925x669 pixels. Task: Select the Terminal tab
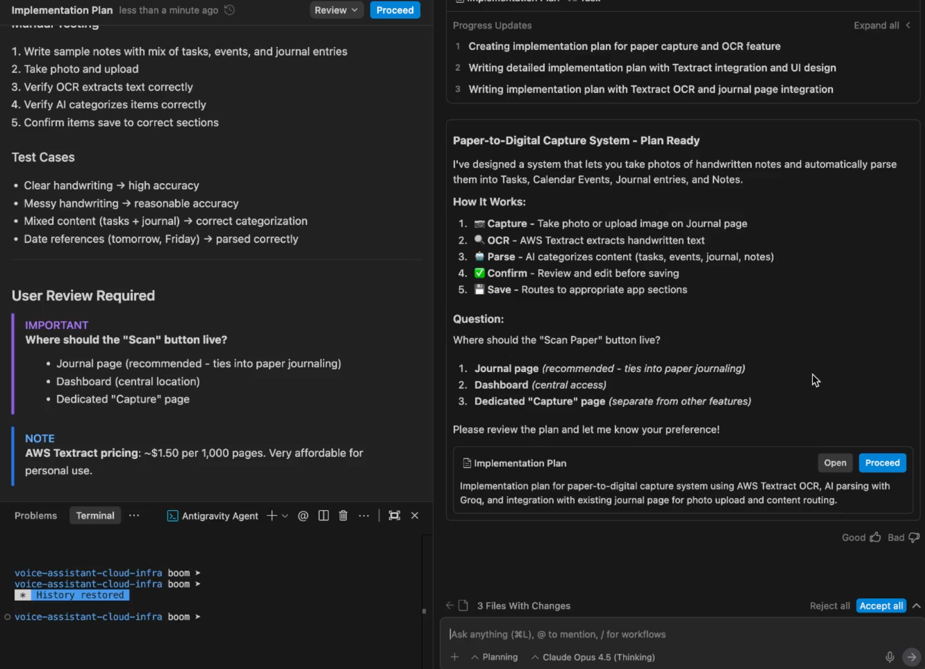[x=95, y=515]
